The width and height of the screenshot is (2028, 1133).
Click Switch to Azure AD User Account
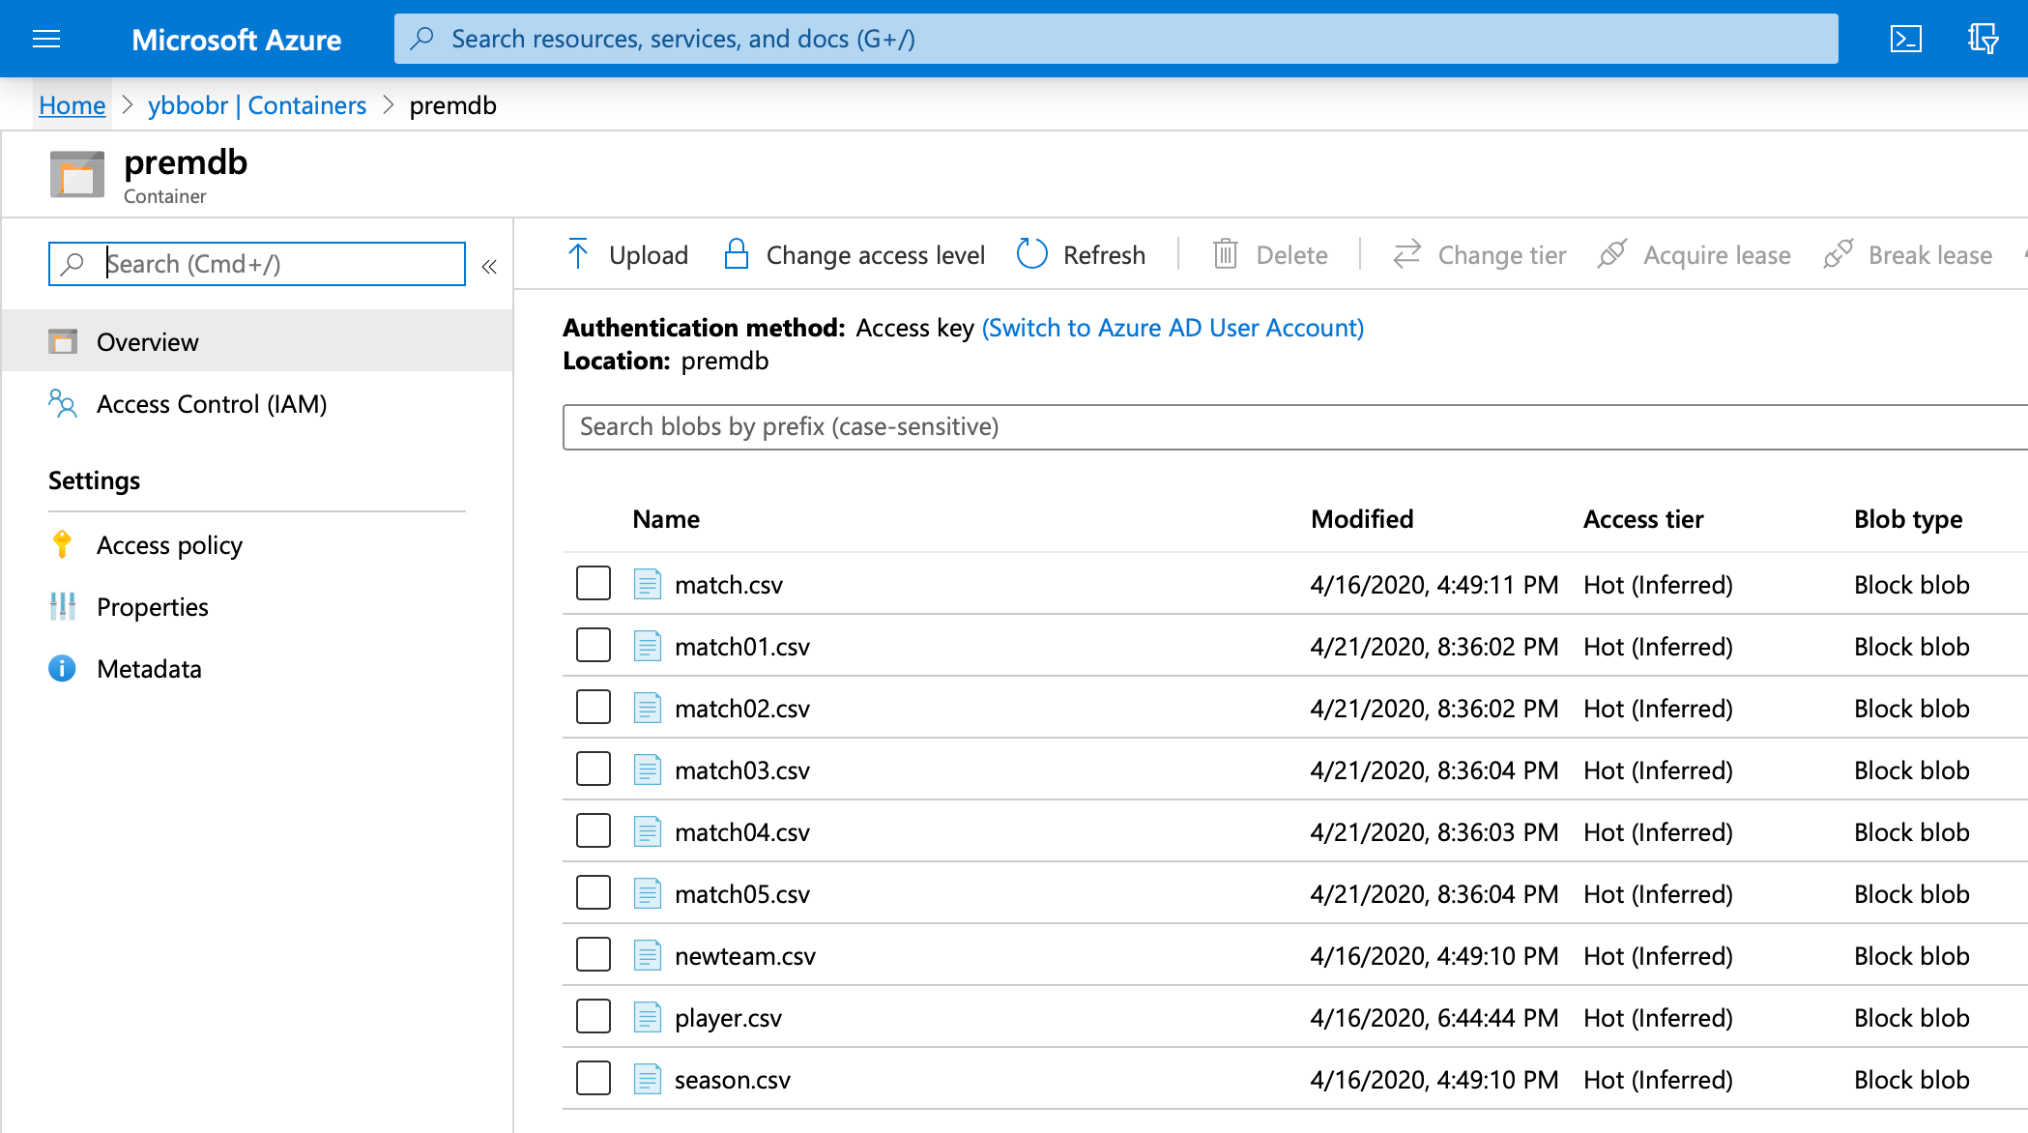coord(1172,328)
